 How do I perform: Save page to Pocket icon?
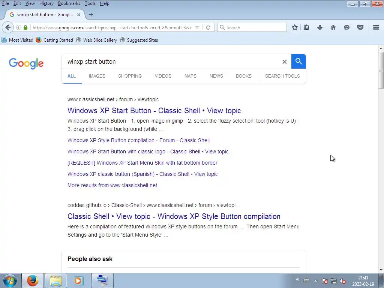360,27
